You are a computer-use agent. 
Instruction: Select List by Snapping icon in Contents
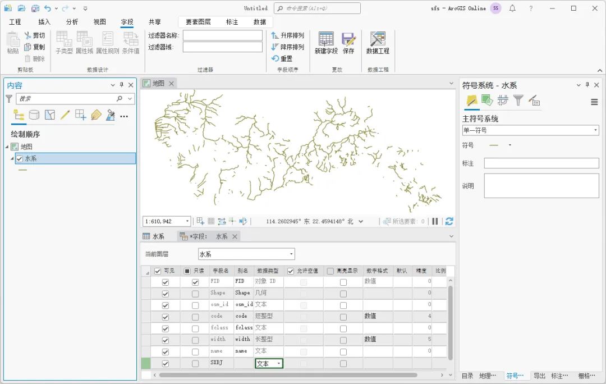tap(80, 115)
